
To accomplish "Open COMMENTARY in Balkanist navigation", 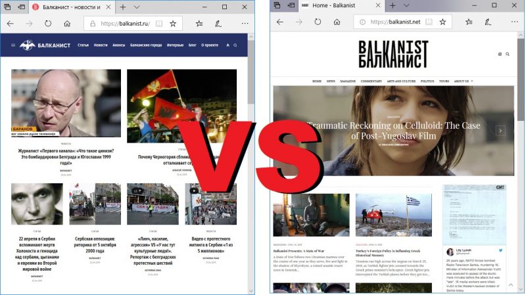I will point(371,81).
